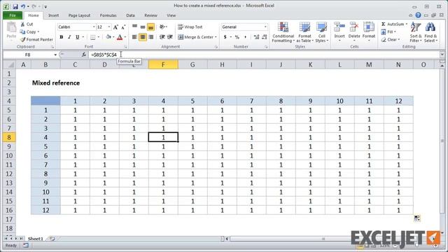Click the Font Color letter A
Viewport: 448px width, 252px height.
[120, 37]
